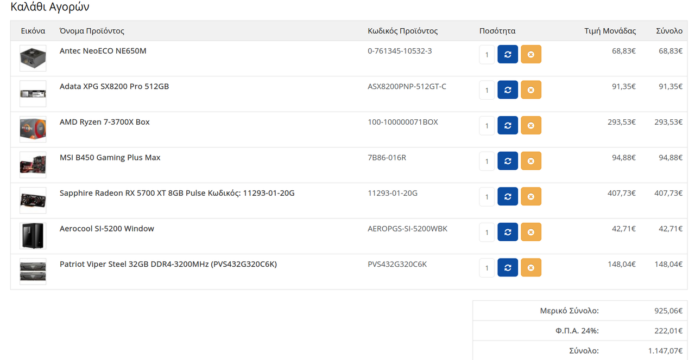The height and width of the screenshot is (360, 695).
Task: Open the Antec NeoECO NE650M product link
Action: click(103, 51)
